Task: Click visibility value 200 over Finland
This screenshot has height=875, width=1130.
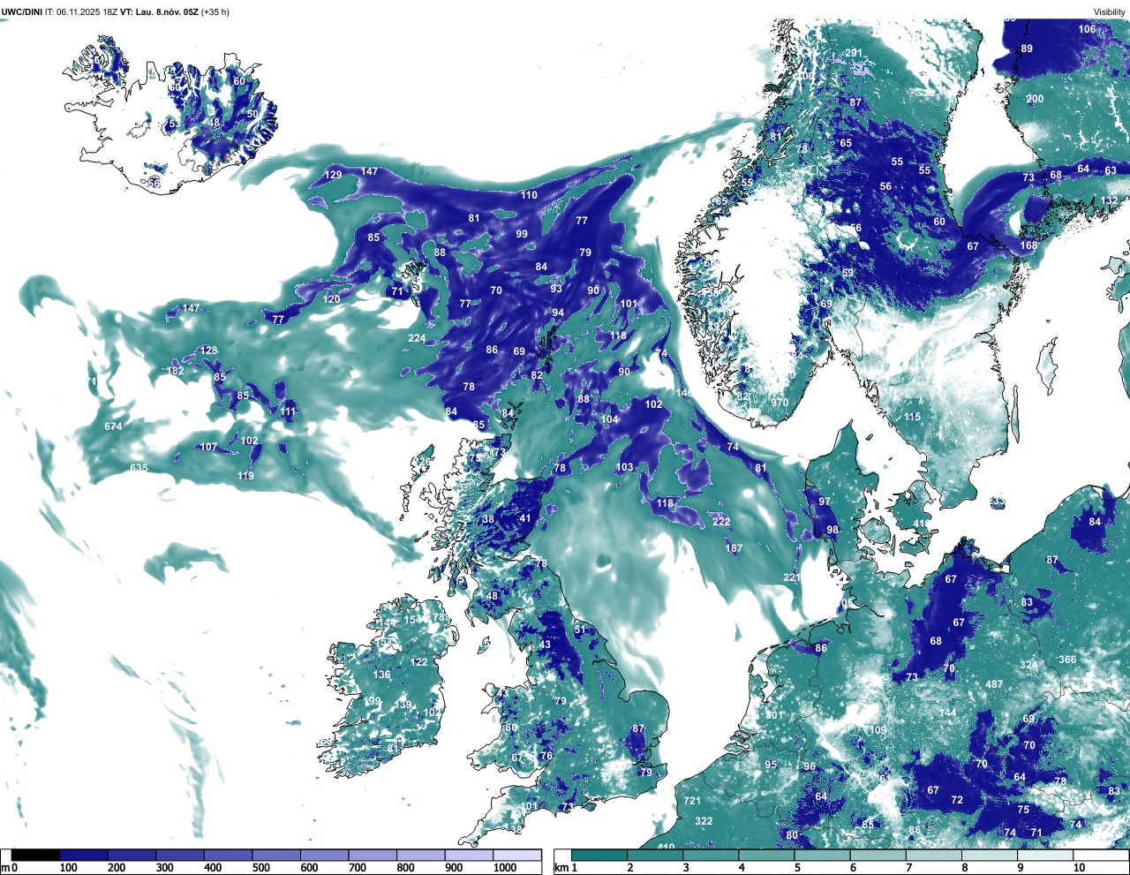Action: click(x=1035, y=99)
